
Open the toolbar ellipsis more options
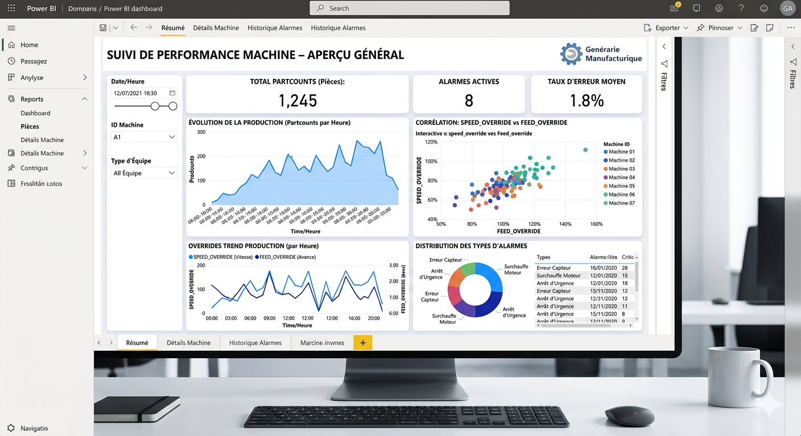coord(791,27)
